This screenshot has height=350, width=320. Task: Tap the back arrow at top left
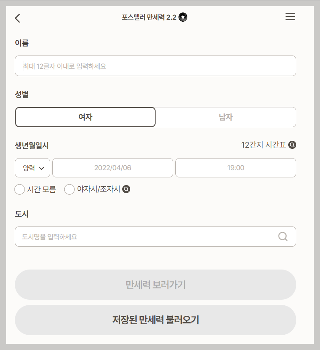pyautogui.click(x=17, y=18)
